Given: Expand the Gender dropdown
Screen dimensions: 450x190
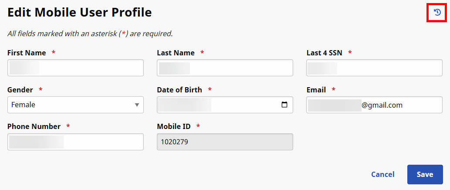Looking at the screenshot, I should (75, 105).
